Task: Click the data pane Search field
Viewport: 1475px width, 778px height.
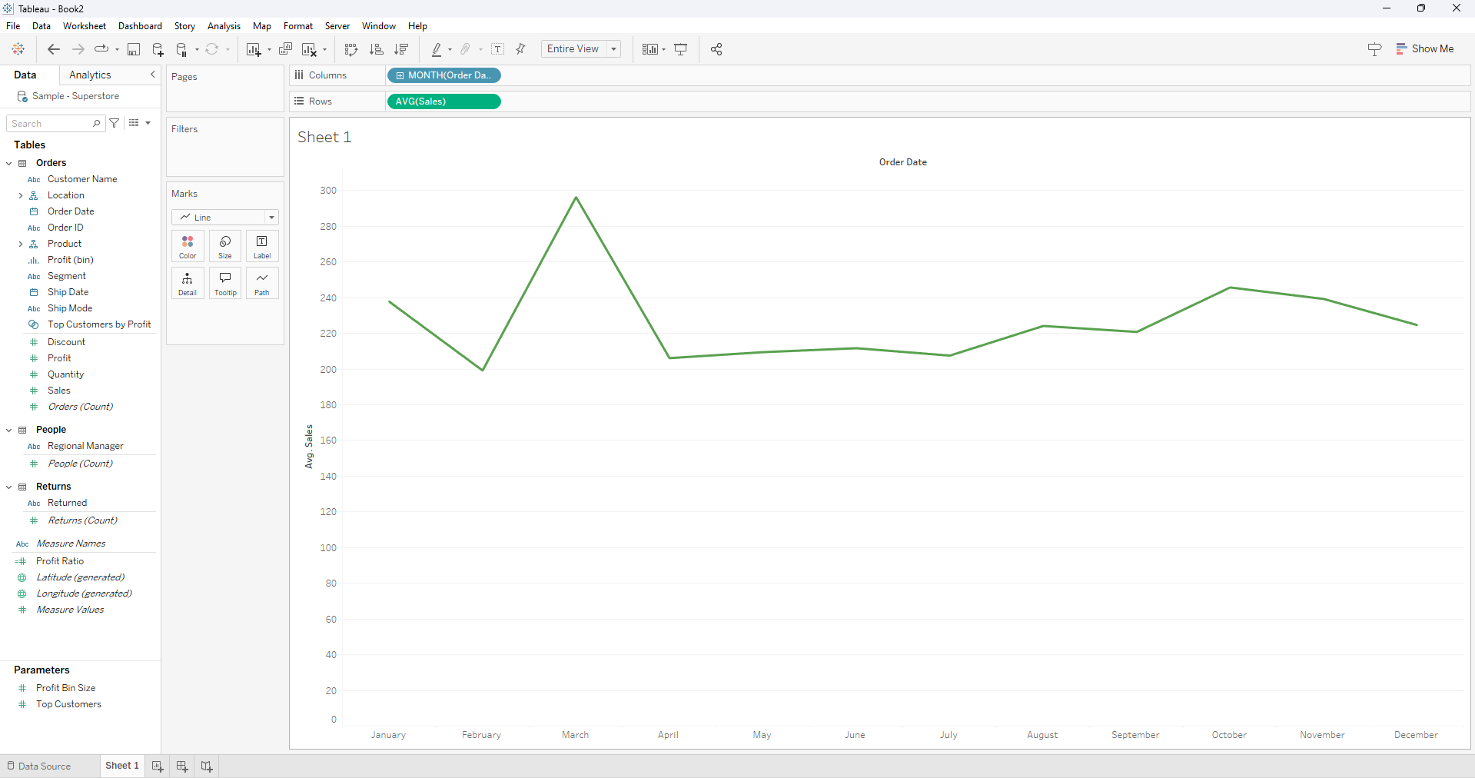Action: tap(51, 124)
